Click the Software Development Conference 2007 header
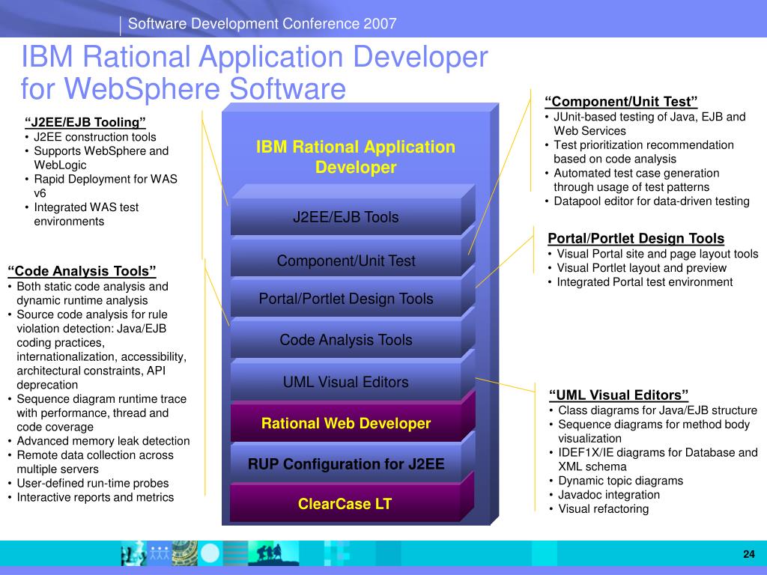Viewport: 767px width, 575px height. click(x=262, y=23)
